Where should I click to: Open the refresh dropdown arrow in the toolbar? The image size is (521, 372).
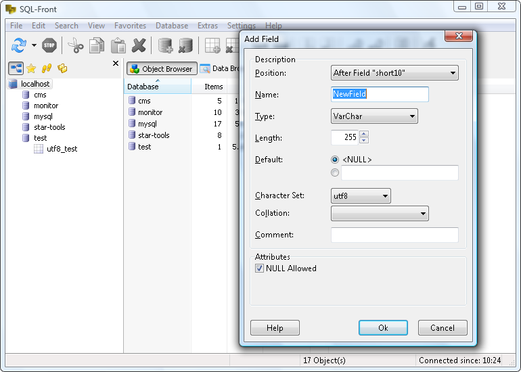[x=34, y=45]
